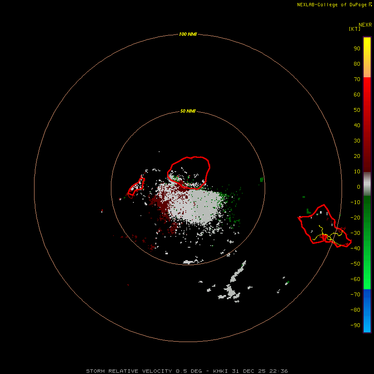Pick the green segment of color bar
The width and height of the screenshot is (374, 374).
coord(367,242)
